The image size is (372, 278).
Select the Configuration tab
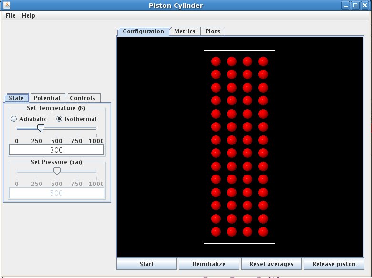pos(143,31)
